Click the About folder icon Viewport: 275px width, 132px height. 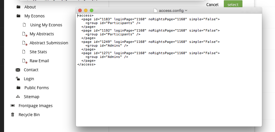point(19,7)
